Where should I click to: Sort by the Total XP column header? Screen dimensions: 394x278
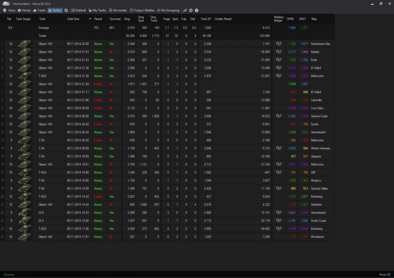coord(206,19)
